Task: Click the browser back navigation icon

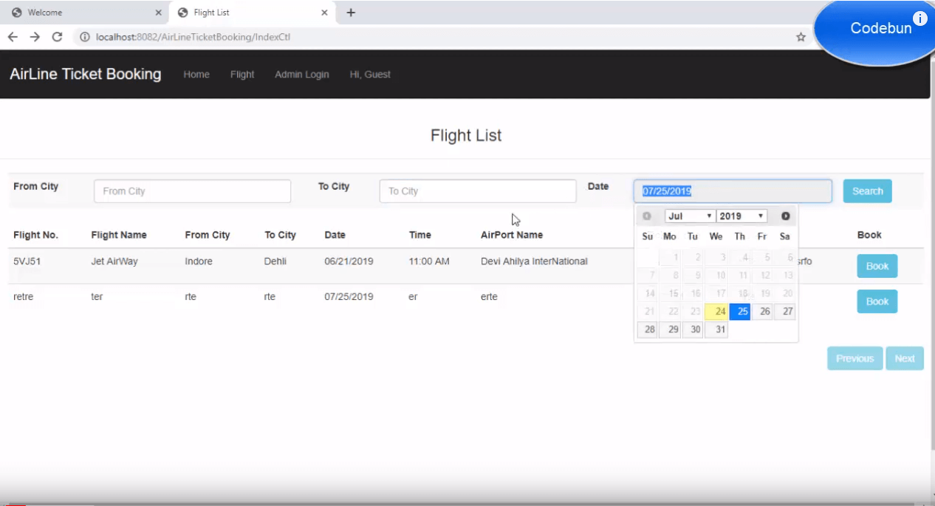Action: coord(12,36)
